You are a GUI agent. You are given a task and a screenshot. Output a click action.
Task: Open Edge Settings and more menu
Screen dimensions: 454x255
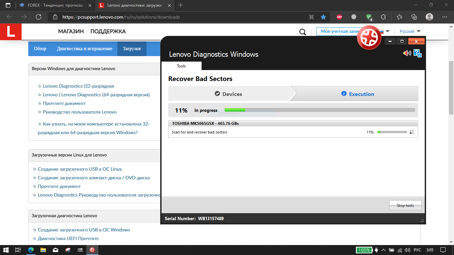[x=445, y=17]
